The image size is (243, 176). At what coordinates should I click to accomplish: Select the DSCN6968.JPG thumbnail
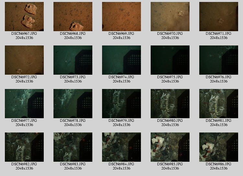tap(73, 17)
